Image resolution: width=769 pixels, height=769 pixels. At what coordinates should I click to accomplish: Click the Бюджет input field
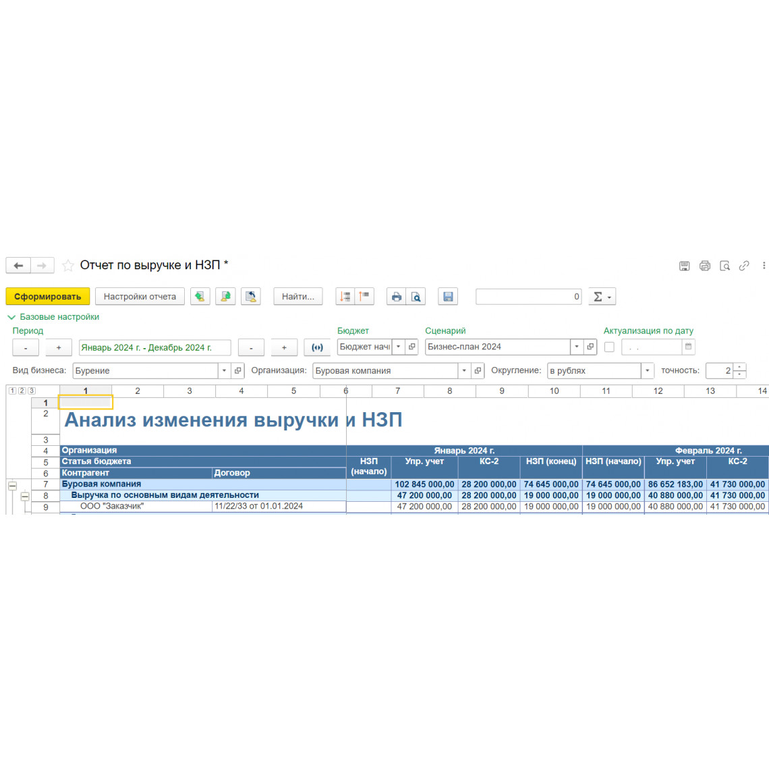(364, 347)
